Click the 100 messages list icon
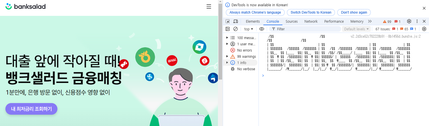The width and height of the screenshot is (429, 126). [x=232, y=38]
